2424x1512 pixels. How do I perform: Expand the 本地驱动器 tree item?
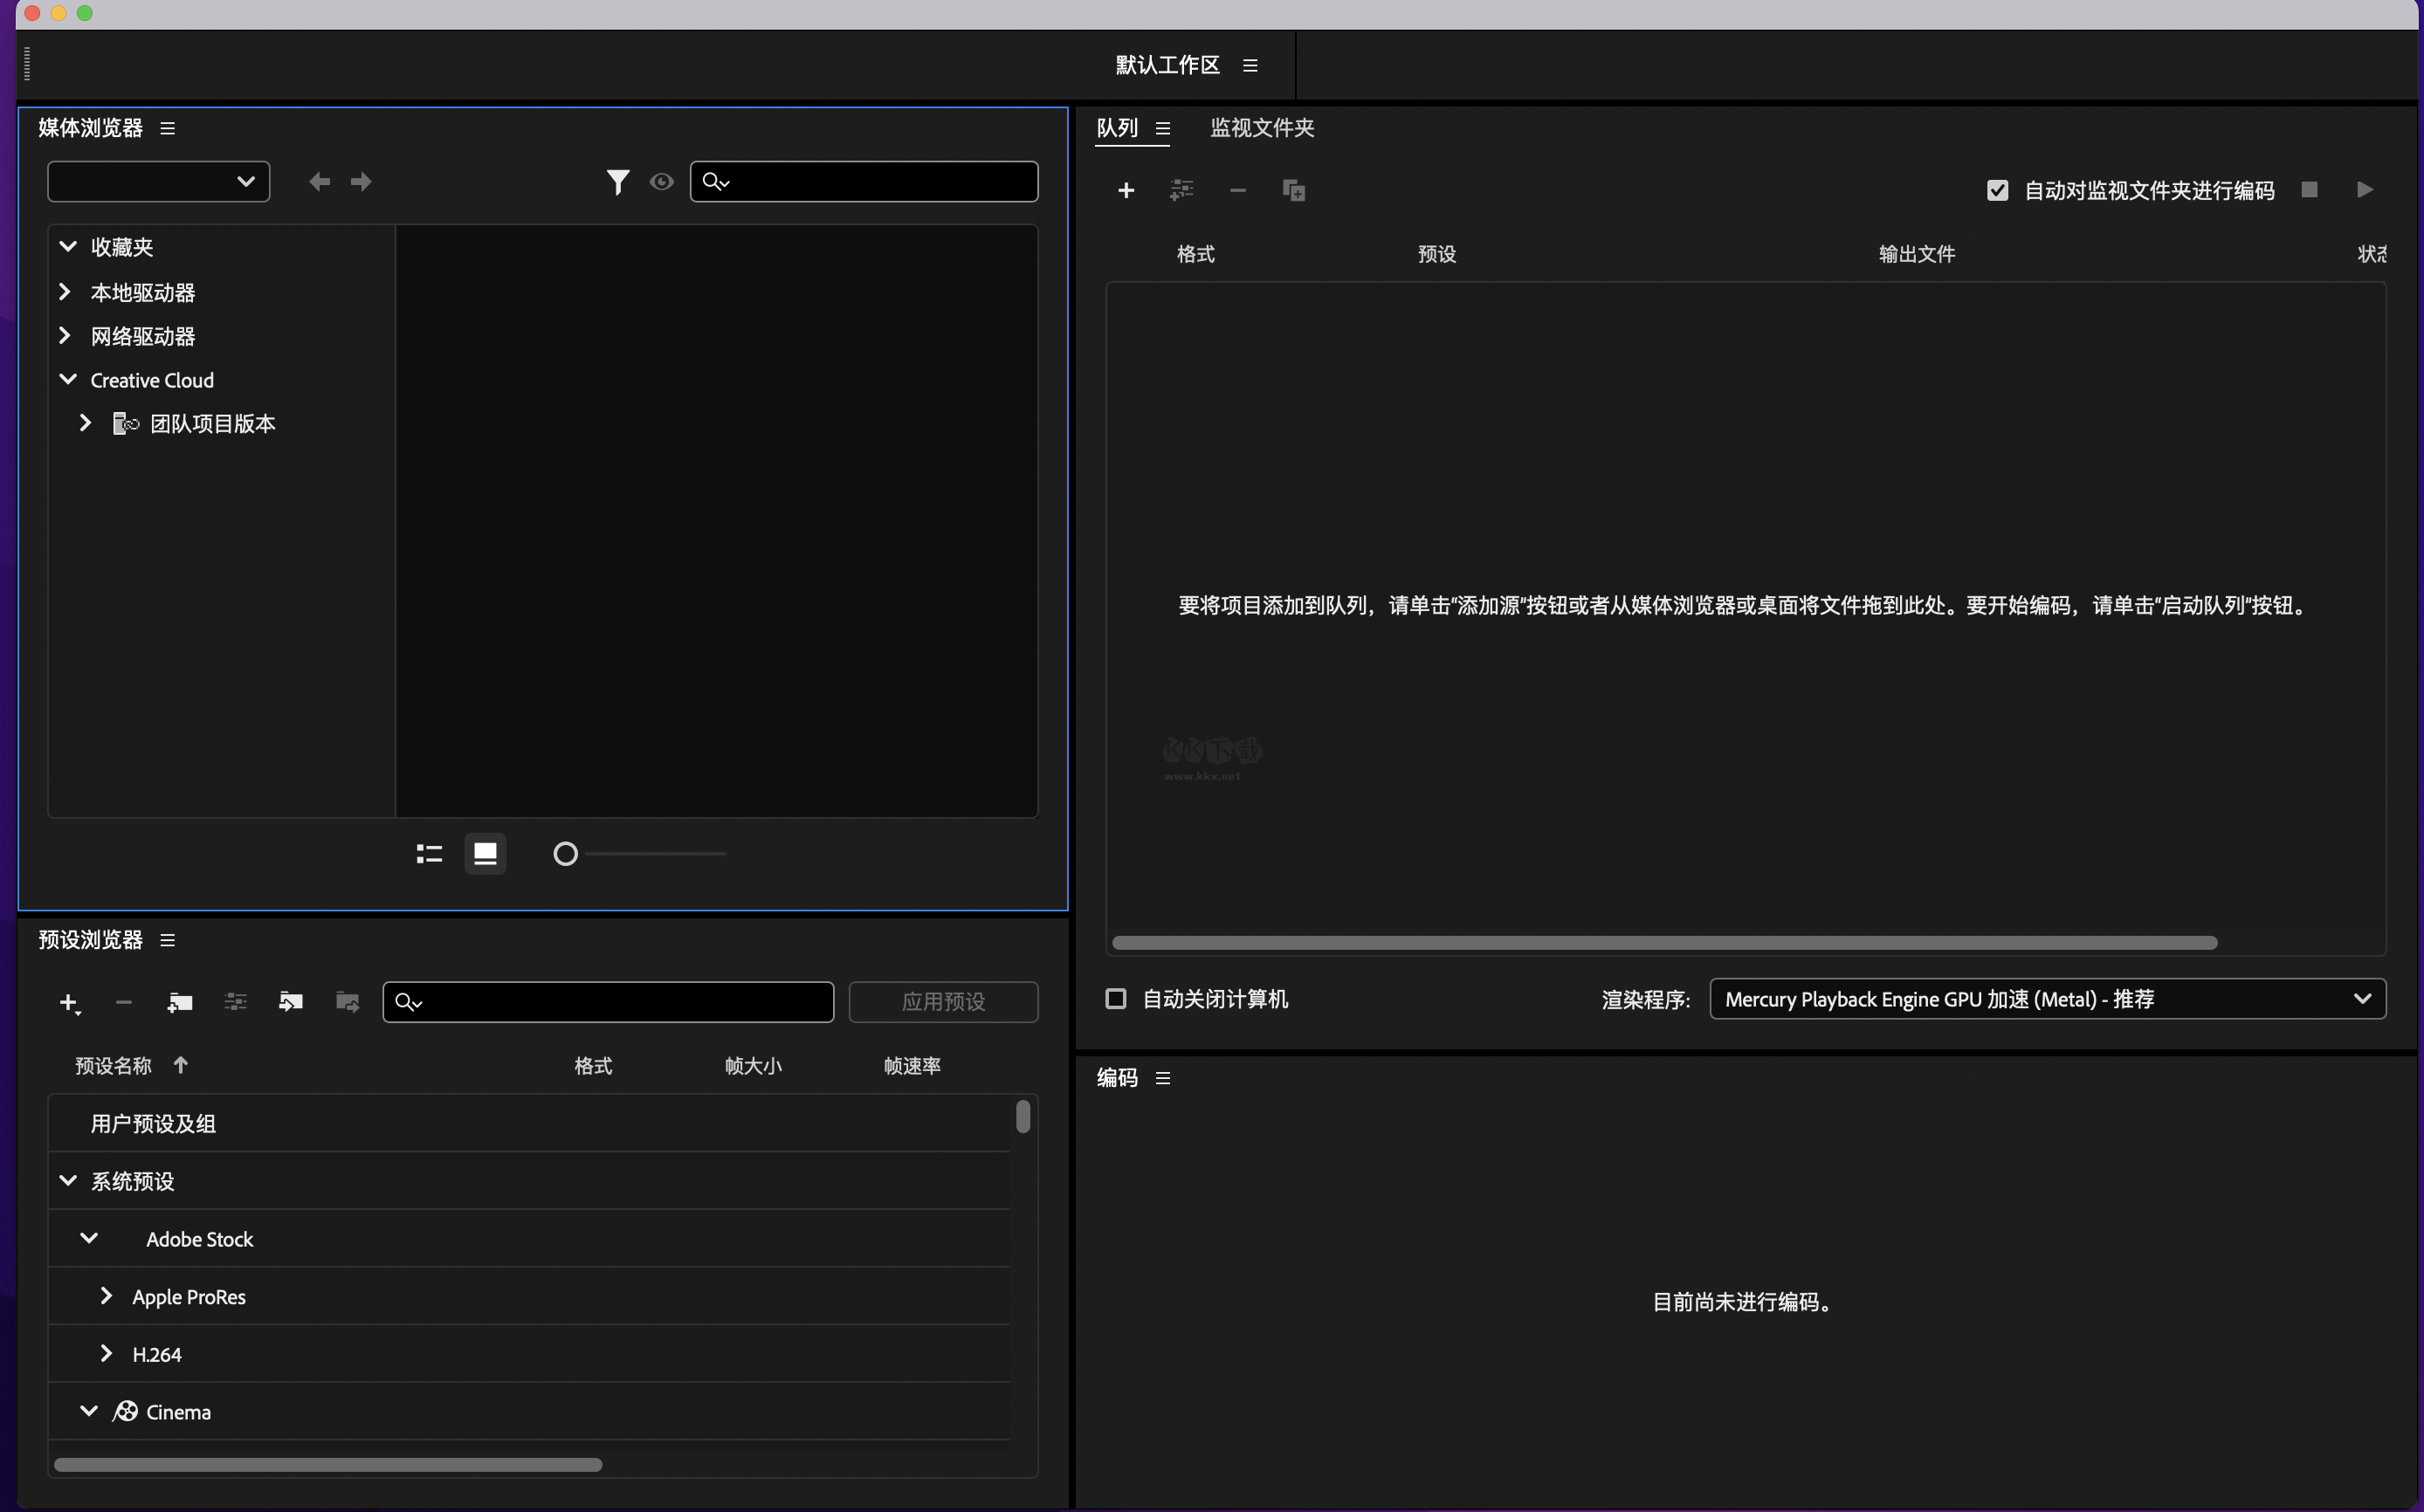pyautogui.click(x=66, y=291)
